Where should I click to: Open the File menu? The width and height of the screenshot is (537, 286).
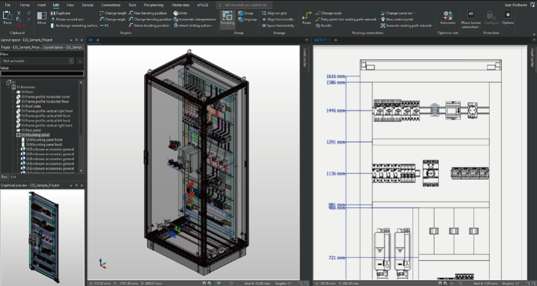click(8, 5)
